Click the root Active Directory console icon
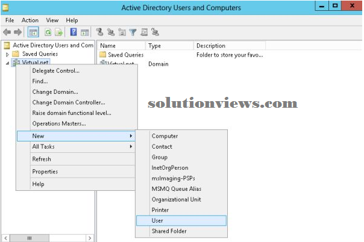The width and height of the screenshot is (364, 242). point(7,45)
